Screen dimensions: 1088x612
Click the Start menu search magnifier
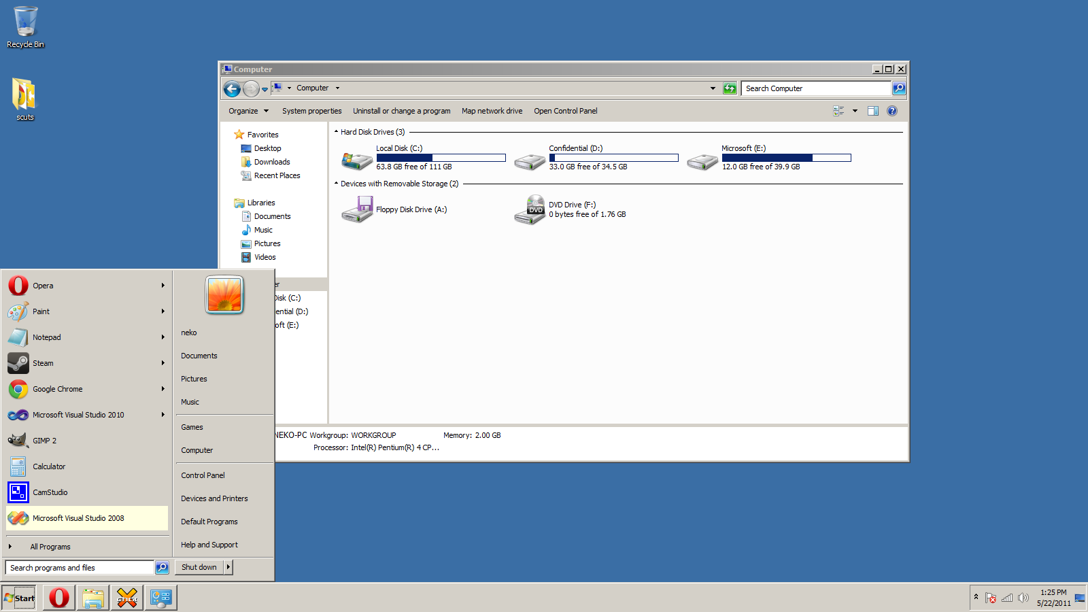pos(162,567)
